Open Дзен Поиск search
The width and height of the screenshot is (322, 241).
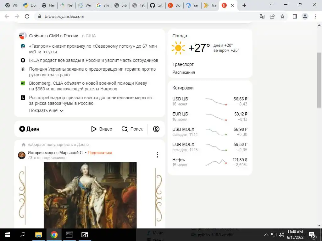(x=132, y=129)
